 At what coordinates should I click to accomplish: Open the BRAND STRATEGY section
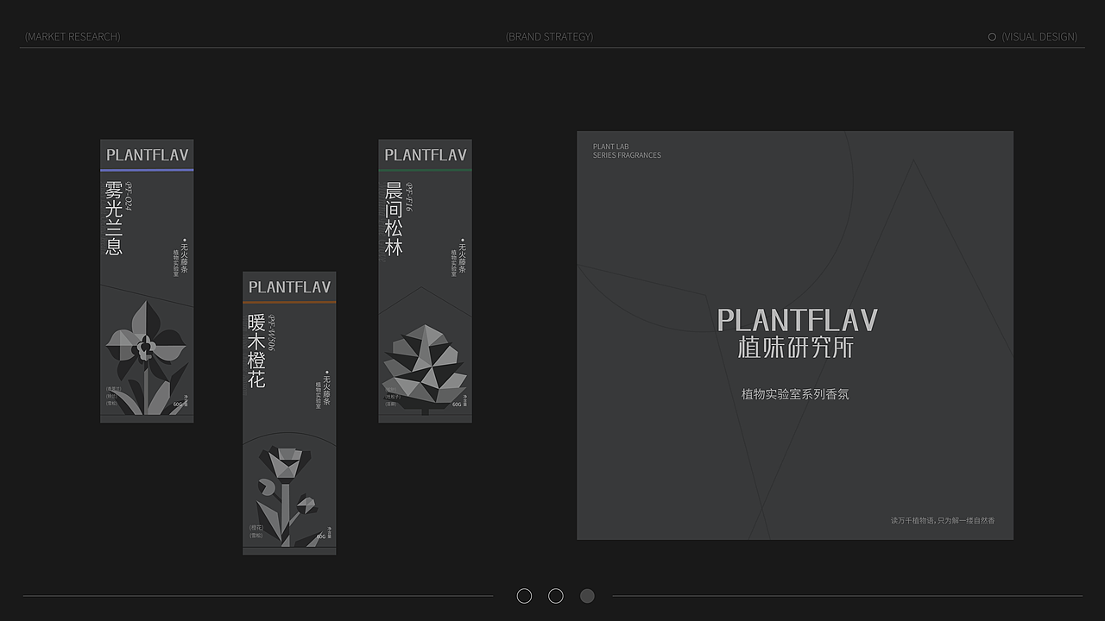pos(549,37)
